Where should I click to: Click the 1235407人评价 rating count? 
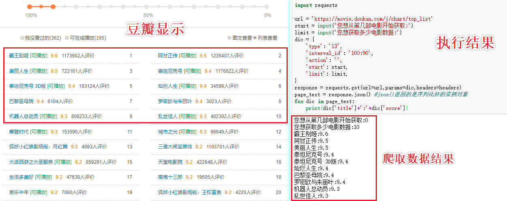click(x=227, y=56)
